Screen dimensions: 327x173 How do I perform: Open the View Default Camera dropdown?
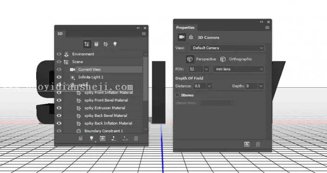pyautogui.click(x=227, y=48)
